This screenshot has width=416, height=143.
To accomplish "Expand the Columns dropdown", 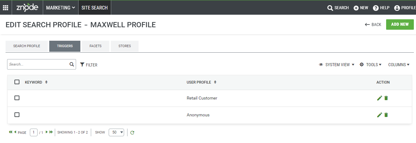I will (399, 65).
